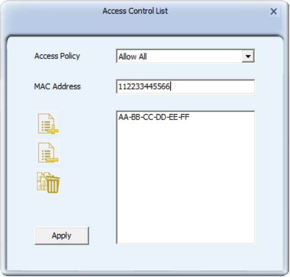Screen dimensions: 290x277
Task: Place cursor after 112233445566 text
Action: (171, 87)
